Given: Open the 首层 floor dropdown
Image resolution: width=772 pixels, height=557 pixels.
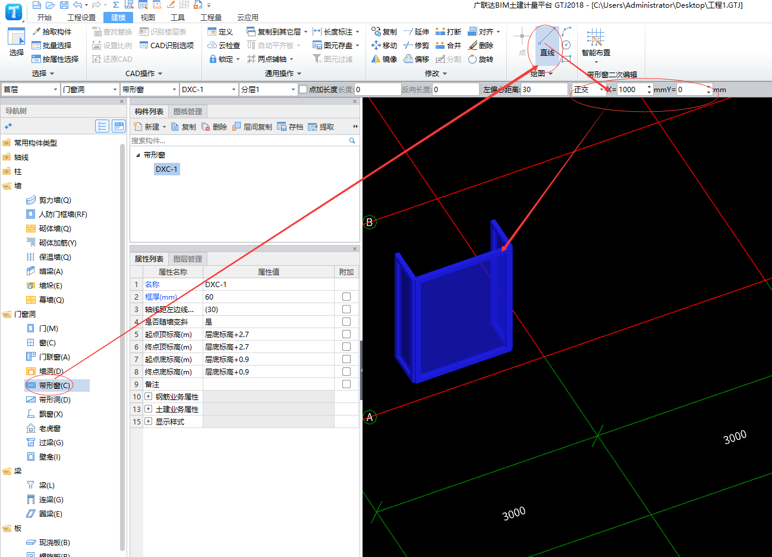Looking at the screenshot, I should pos(30,89).
